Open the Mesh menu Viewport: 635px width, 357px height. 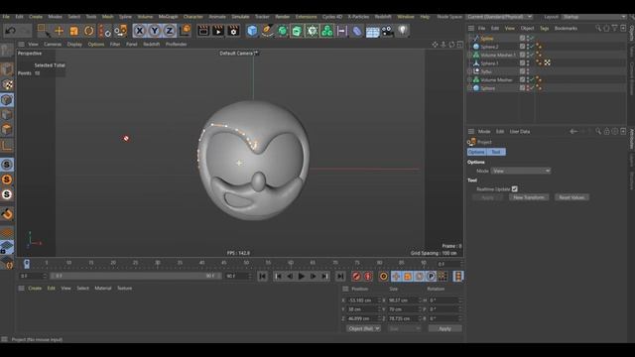tap(107, 17)
